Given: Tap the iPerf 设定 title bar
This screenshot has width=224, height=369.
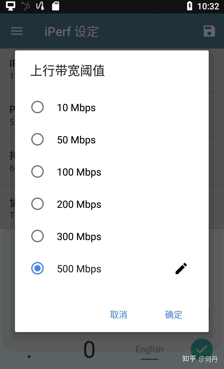Looking at the screenshot, I should [x=71, y=31].
